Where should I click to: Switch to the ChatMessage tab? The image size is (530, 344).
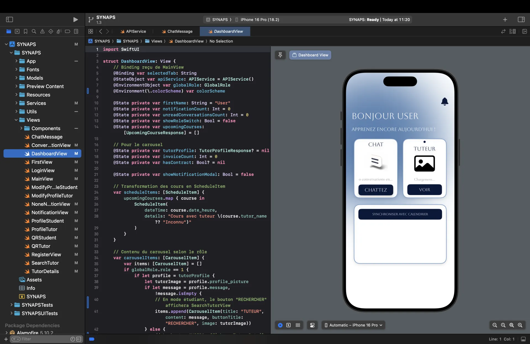[177, 31]
